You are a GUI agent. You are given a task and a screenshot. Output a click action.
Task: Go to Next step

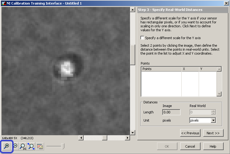(x=213, y=133)
